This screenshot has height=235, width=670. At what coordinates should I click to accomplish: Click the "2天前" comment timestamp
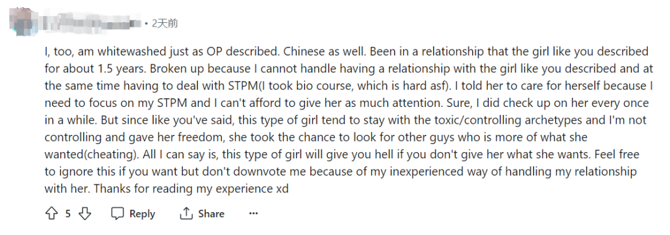[165, 23]
